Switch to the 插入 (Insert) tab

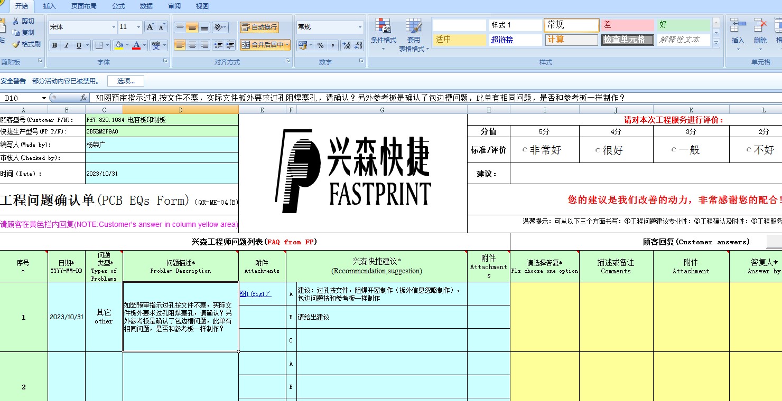49,6
